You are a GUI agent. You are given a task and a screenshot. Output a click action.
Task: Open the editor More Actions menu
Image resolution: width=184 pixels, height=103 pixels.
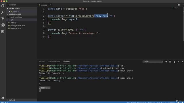tap(183, 5)
